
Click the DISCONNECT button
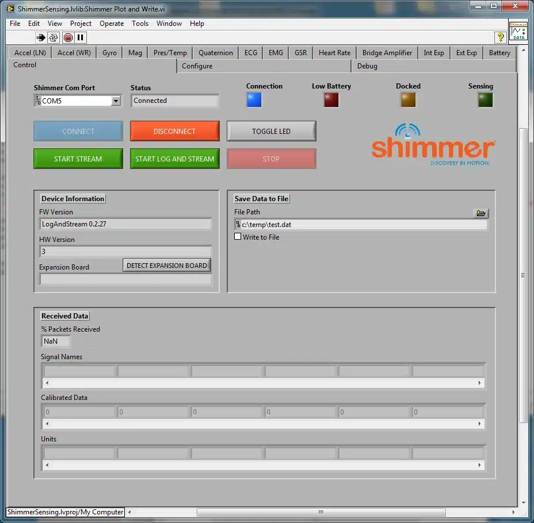click(x=175, y=131)
